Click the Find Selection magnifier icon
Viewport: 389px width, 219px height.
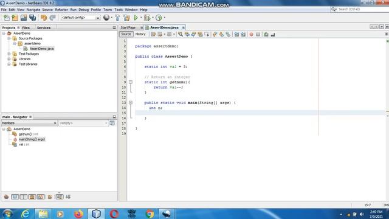pos(181,35)
